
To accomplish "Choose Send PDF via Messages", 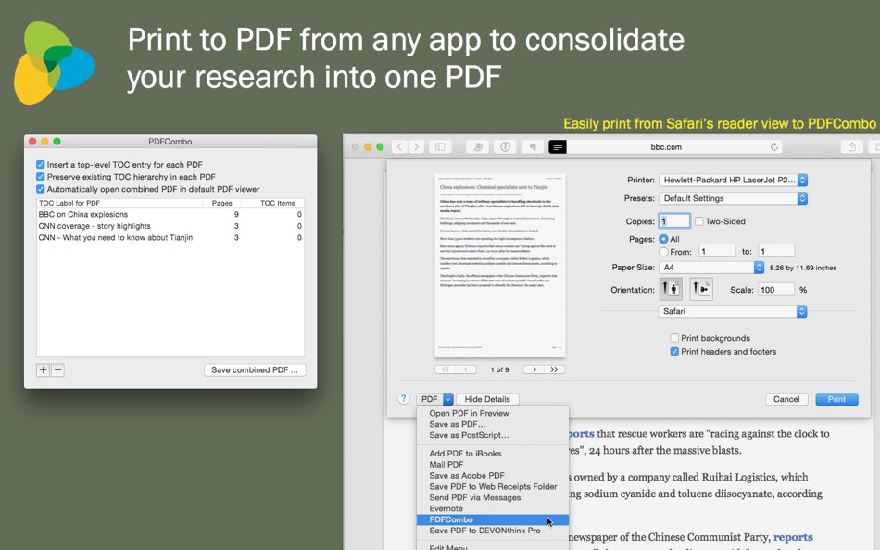I will (x=475, y=497).
